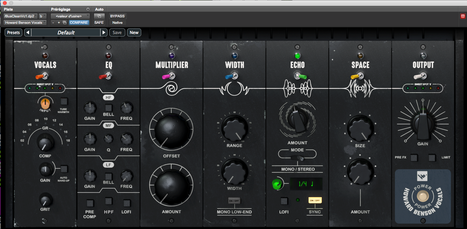Viewport: 467px width, 229px height.
Task: Open the <valeur d'usine> preset dropdown
Action: coord(70,16)
